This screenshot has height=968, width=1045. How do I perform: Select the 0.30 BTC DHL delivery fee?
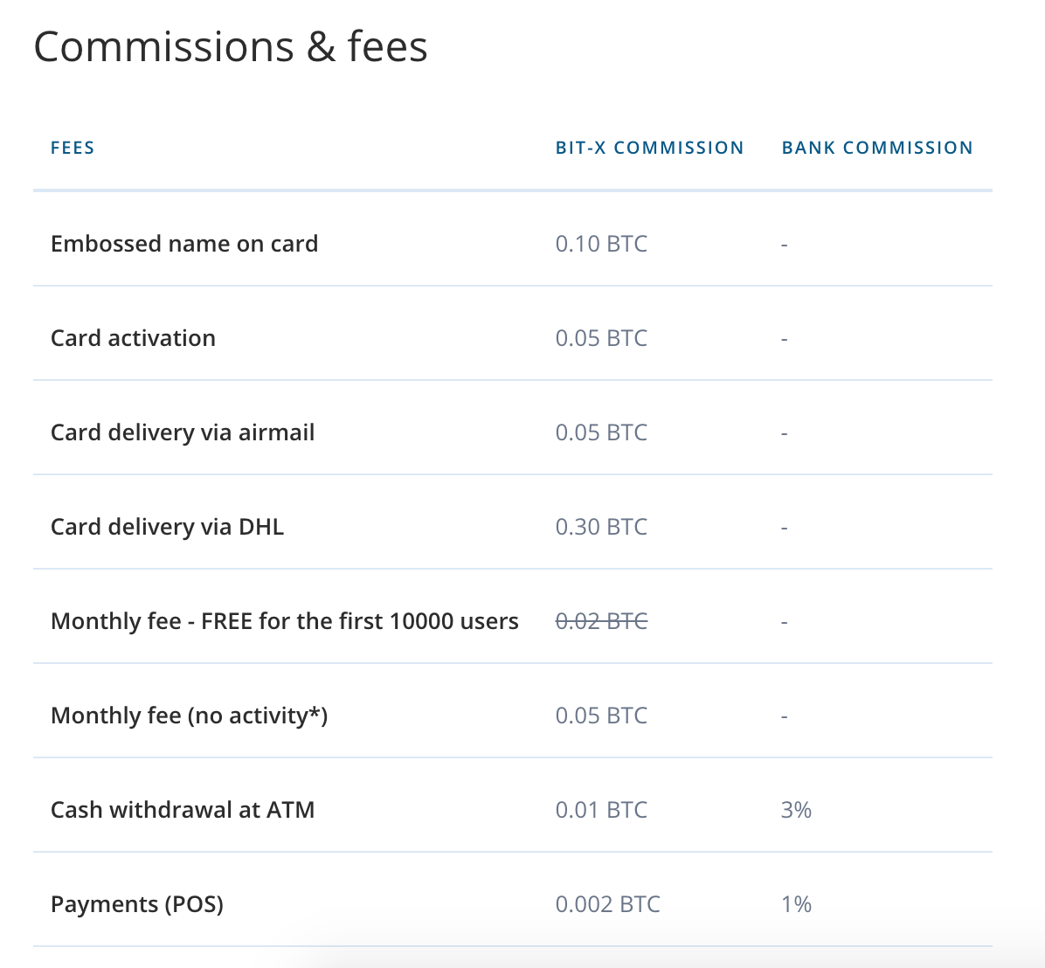tap(601, 527)
